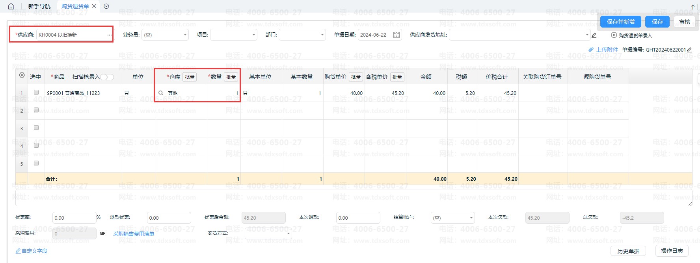Open the table column settings gear icon
700x263 pixels.
point(22,76)
